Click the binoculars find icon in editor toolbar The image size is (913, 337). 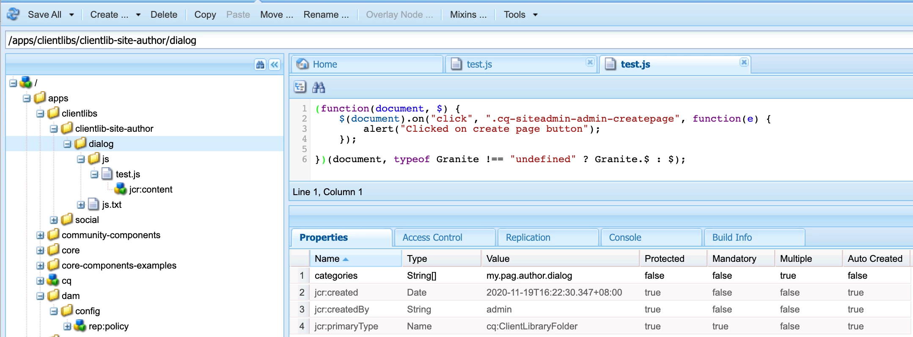(319, 87)
